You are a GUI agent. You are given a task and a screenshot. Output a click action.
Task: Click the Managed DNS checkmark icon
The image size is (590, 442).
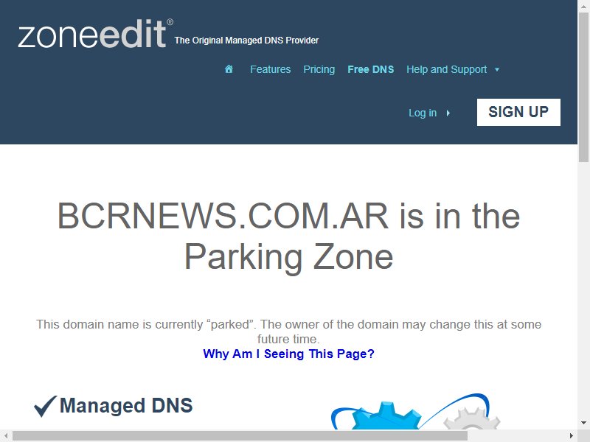click(45, 406)
